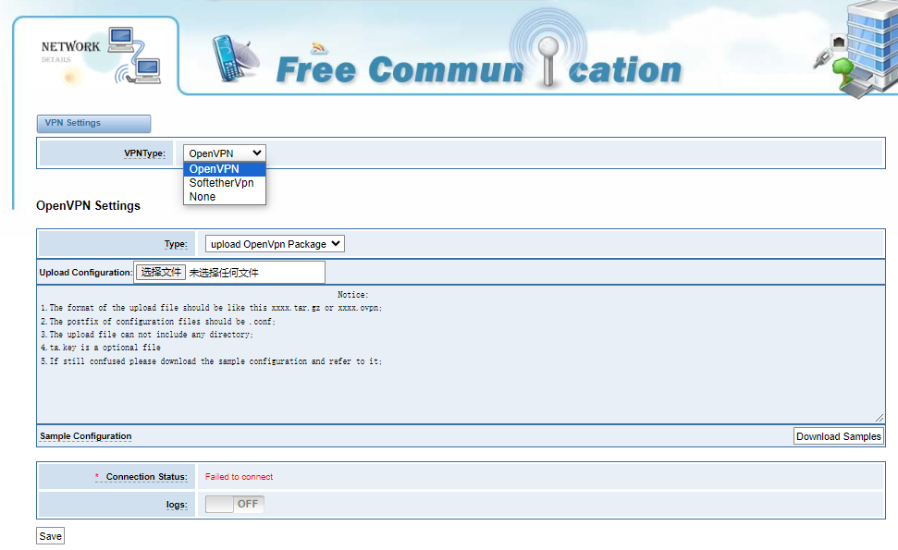Click the Sample Configuration label
898x550 pixels.
click(86, 436)
